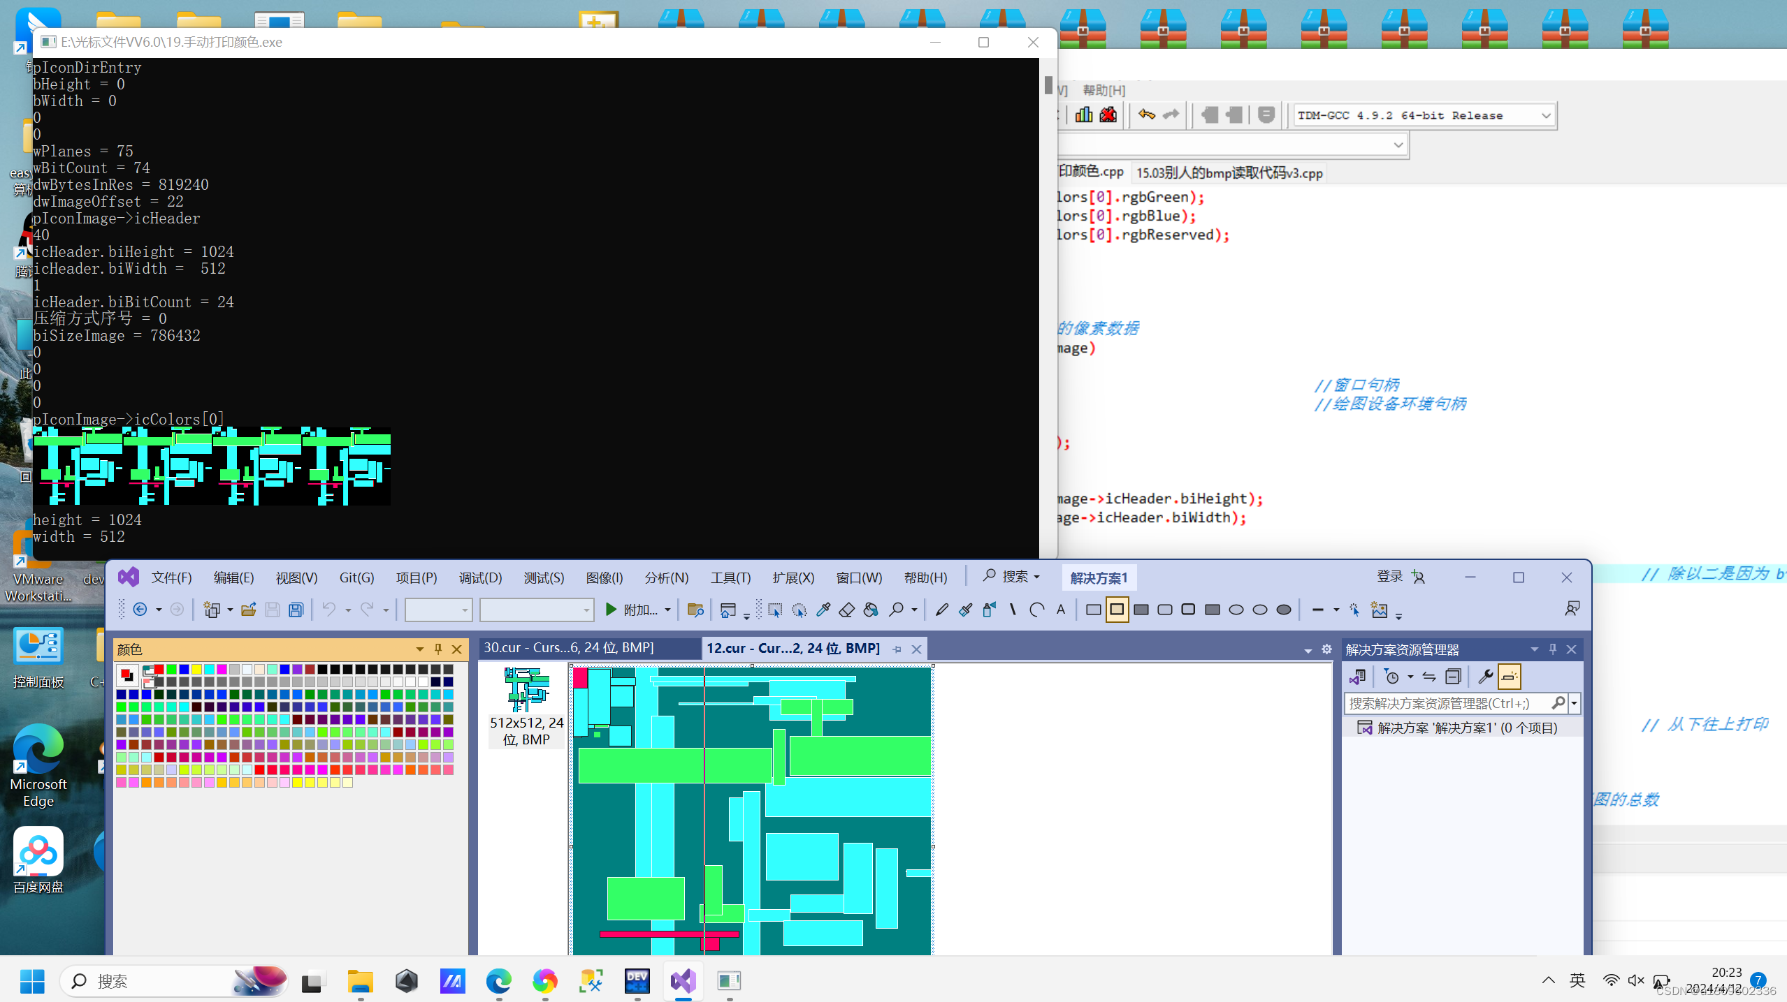Toggle the filled rectangle shape mode
1787x1002 pixels.
click(1140, 610)
